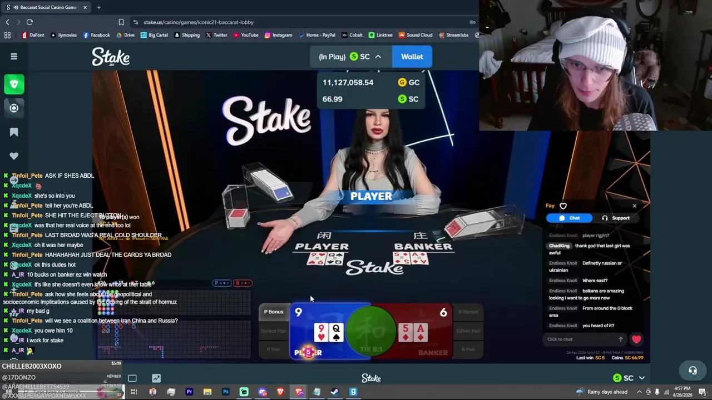Click the chat message input field

coord(580,339)
